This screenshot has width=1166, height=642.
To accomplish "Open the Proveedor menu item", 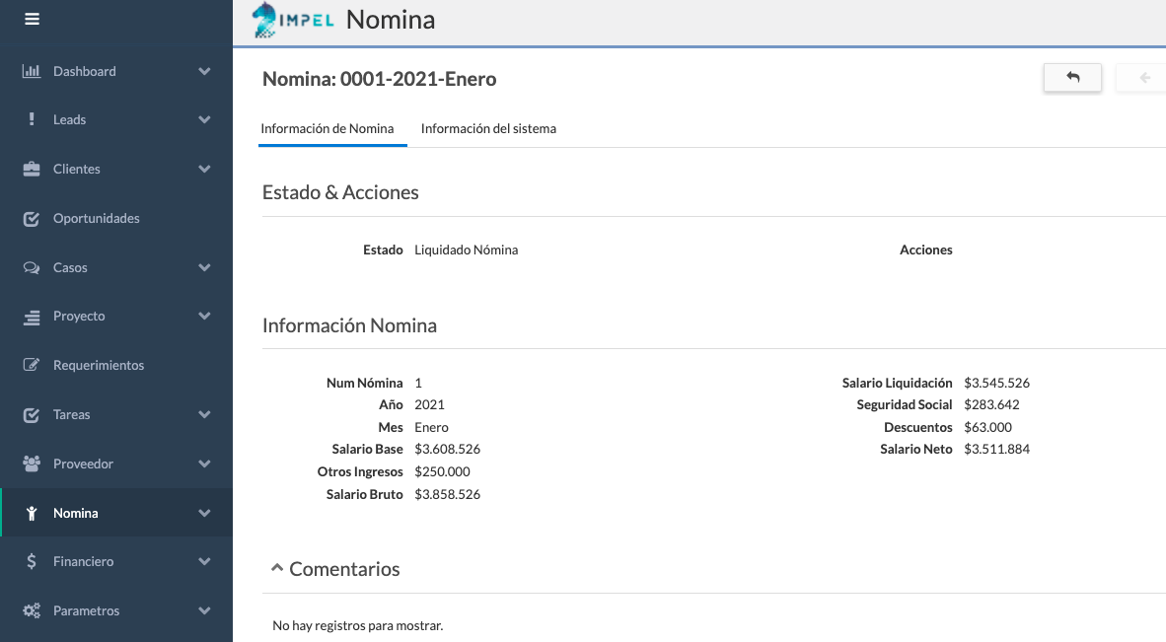I will 116,464.
